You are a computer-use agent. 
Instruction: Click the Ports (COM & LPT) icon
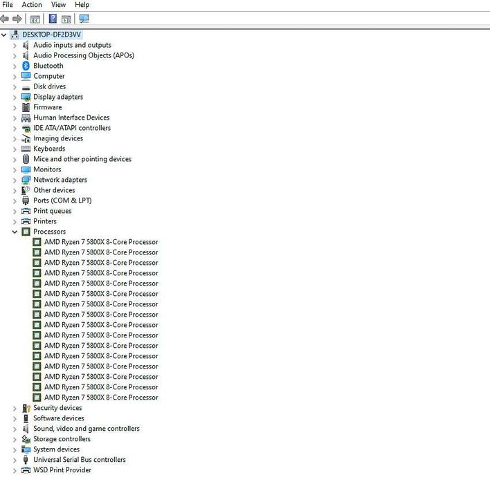(26, 200)
